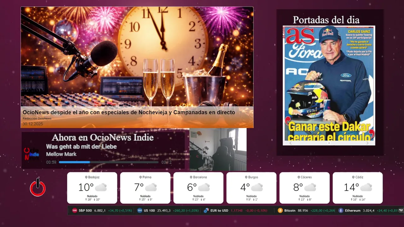Open the Nochevieja y Campanadas headline
Image resolution: width=404 pixels, height=227 pixels.
tap(129, 112)
